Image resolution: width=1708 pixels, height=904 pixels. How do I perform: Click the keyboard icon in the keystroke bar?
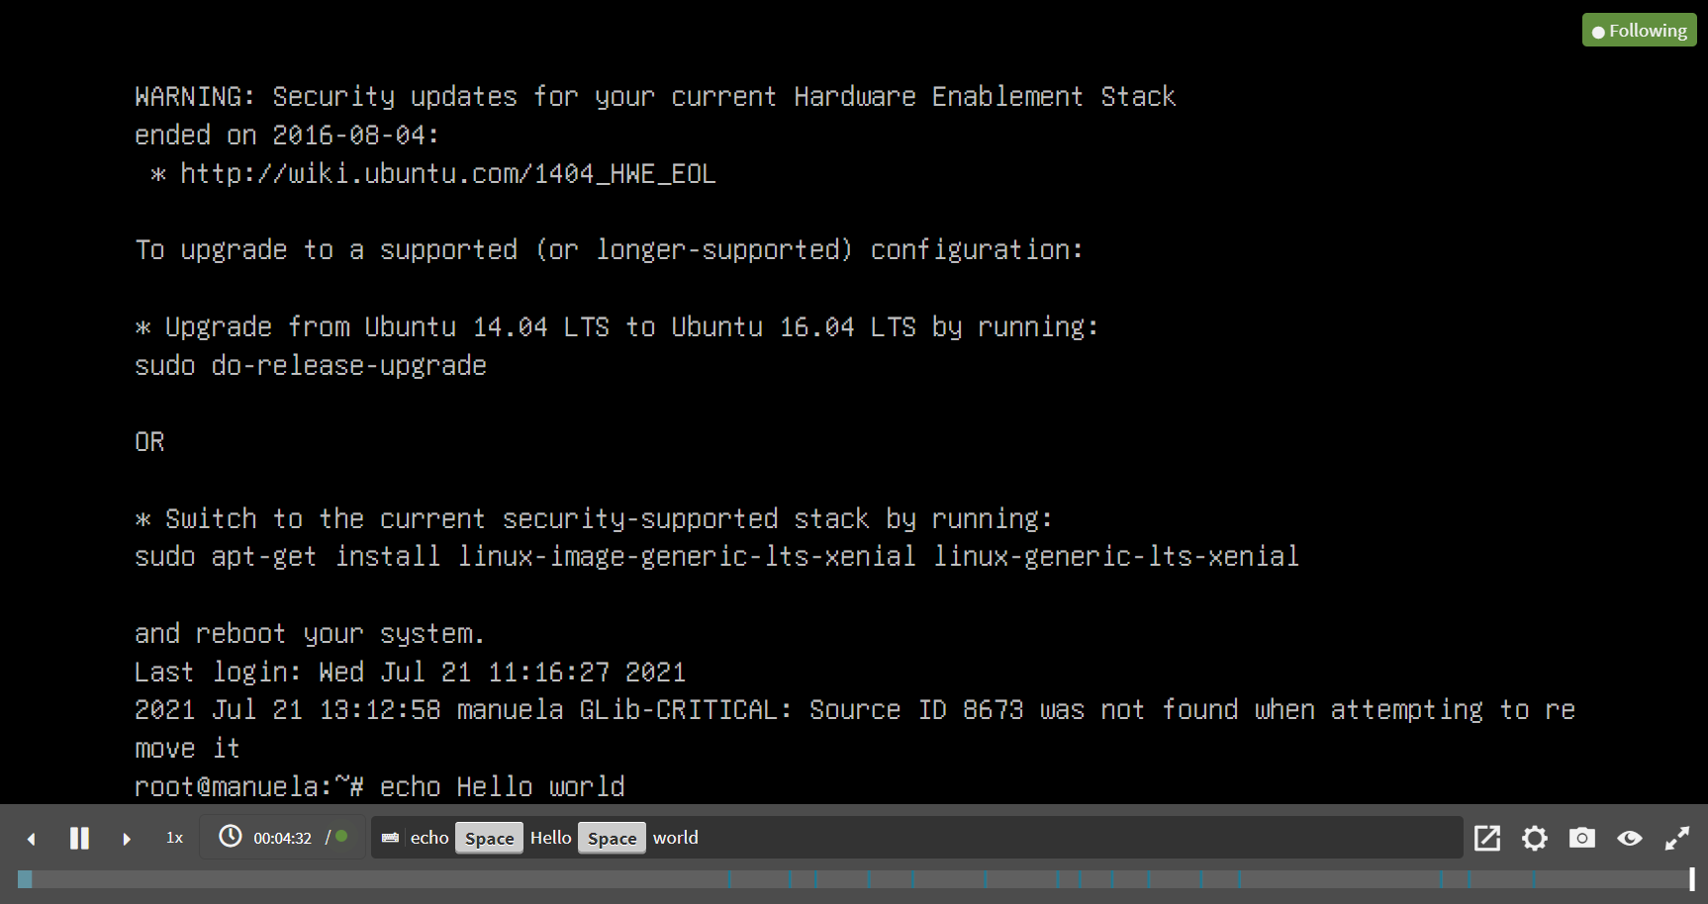coord(390,838)
